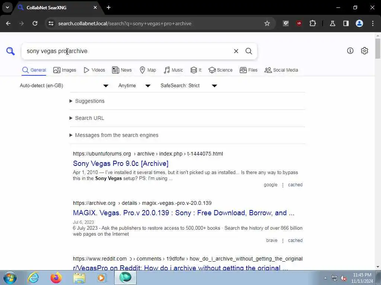The image size is (381, 285).
Task: Click the muted volume tray icon
Action: 343,278
